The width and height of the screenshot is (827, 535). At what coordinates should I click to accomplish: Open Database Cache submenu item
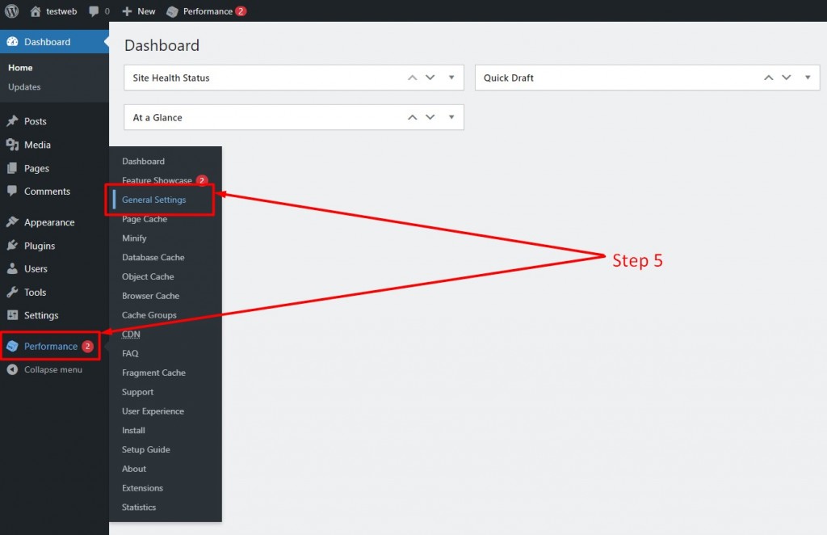pos(153,258)
